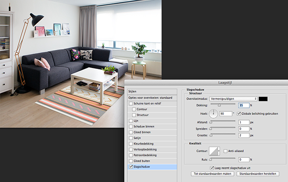Click the Ruis percentage field
The width and height of the screenshot is (288, 182).
click(244, 160)
